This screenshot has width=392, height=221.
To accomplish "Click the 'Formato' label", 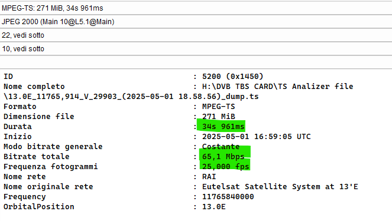I will [20, 107].
